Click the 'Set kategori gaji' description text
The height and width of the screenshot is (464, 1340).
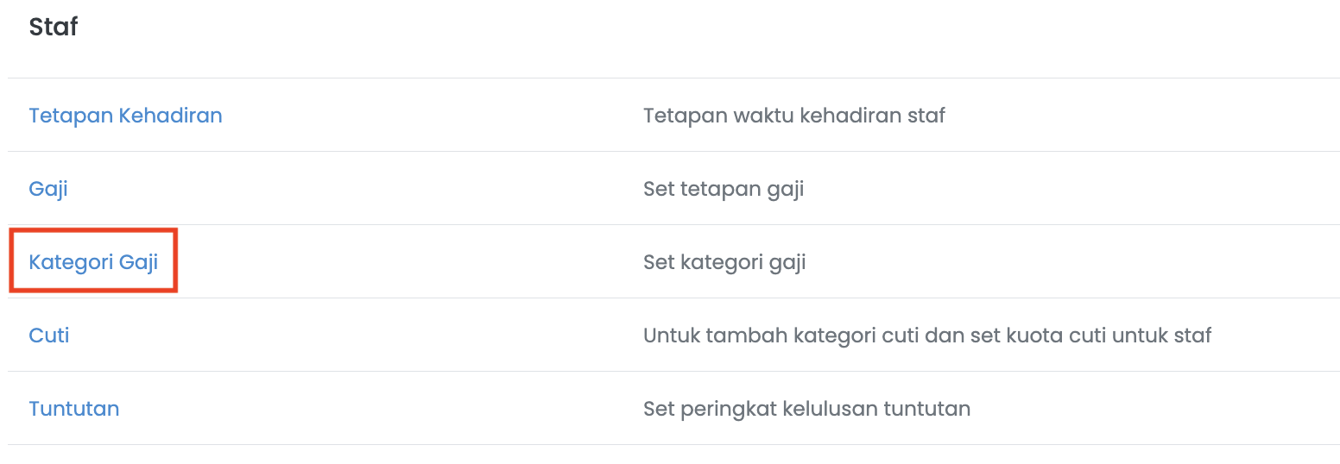pyautogui.click(x=724, y=261)
